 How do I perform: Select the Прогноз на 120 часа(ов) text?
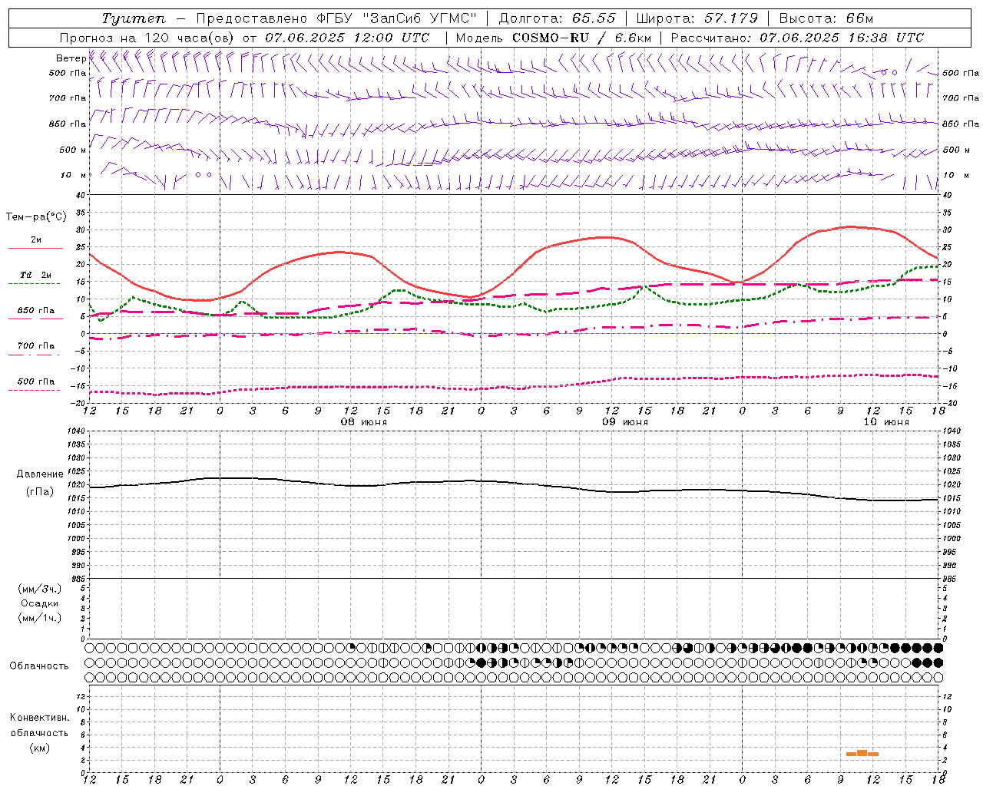pyautogui.click(x=147, y=38)
